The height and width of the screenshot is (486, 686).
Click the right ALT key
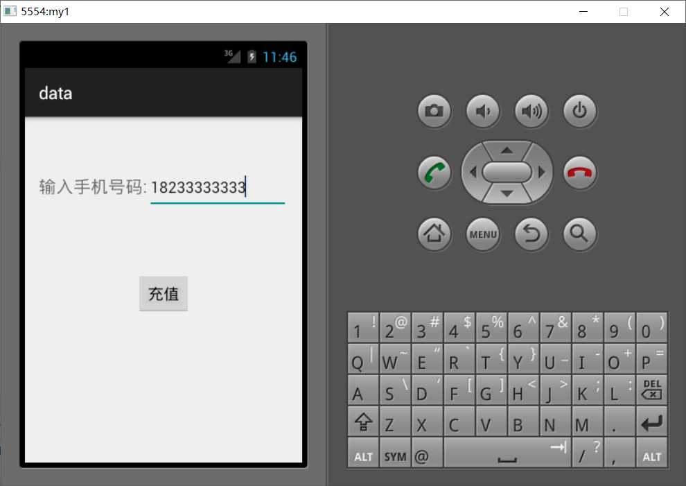pos(651,453)
